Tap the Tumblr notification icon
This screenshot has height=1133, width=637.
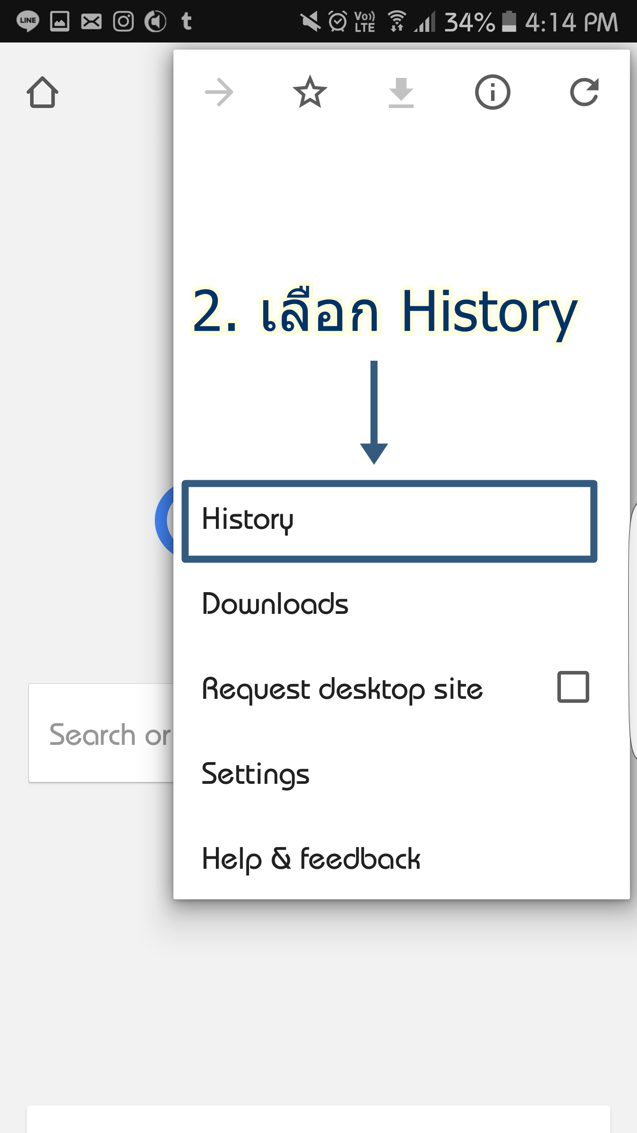(x=187, y=21)
